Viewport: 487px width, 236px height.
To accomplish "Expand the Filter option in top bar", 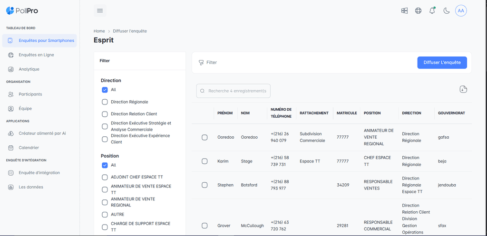I will (208, 63).
